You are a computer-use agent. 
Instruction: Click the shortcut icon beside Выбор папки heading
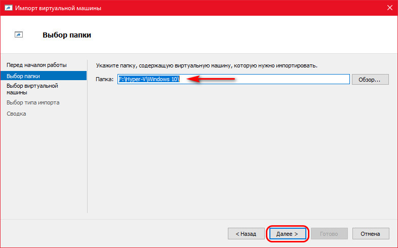click(x=19, y=34)
